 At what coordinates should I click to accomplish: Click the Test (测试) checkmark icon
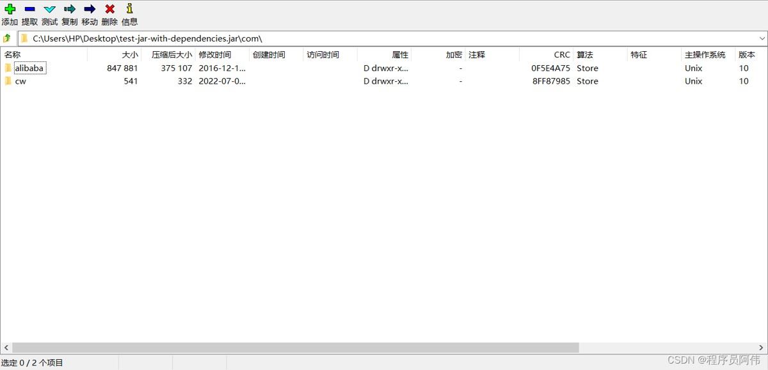(x=49, y=9)
